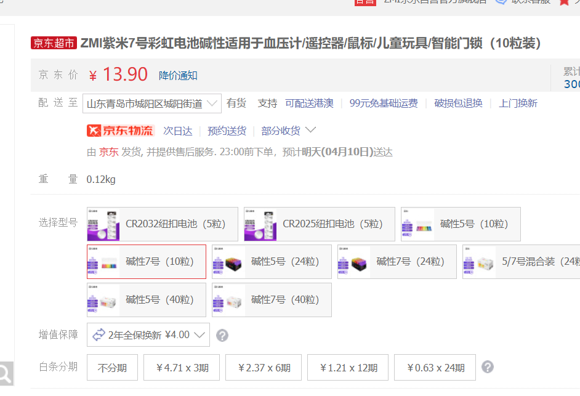Screen dimensions: 580x396
Task: Open help icon beside 白条分期 options
Action: click(x=488, y=367)
